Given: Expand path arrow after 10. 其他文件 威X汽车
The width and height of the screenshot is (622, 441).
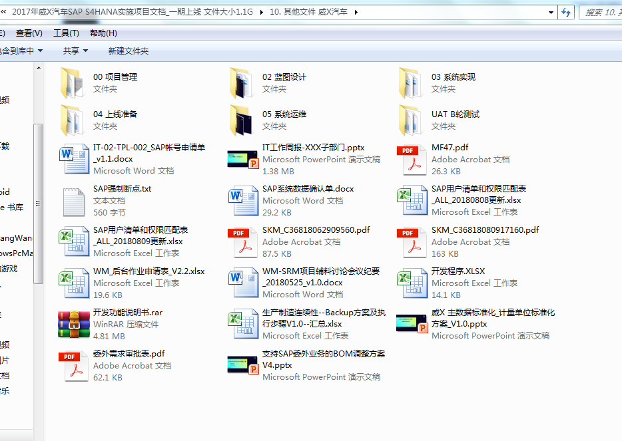Looking at the screenshot, I should [x=357, y=12].
